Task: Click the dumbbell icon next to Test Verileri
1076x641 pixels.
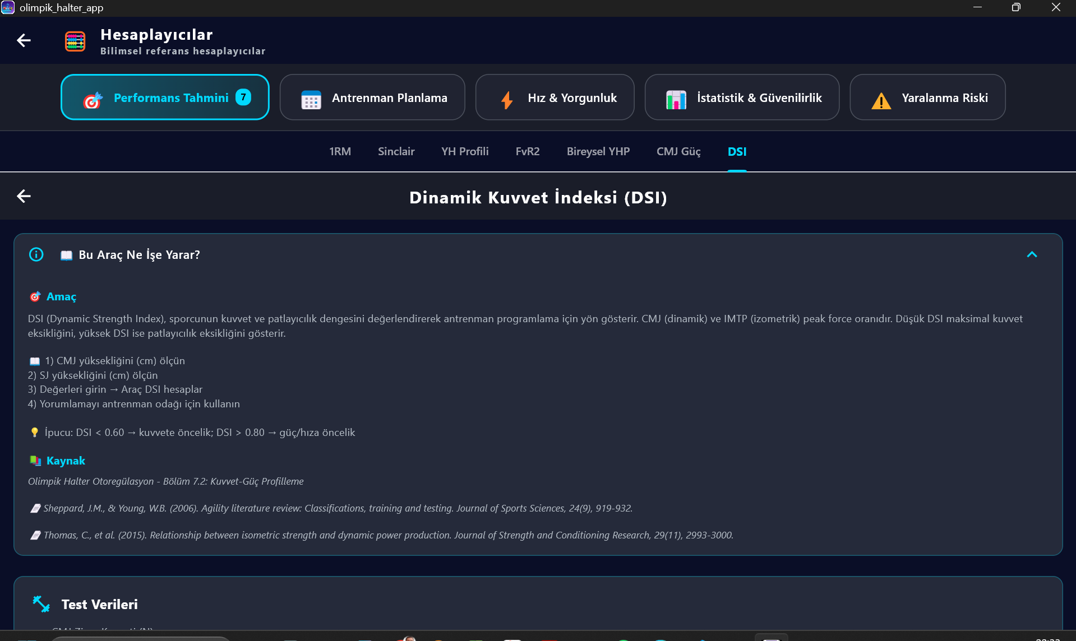Action: pos(41,604)
